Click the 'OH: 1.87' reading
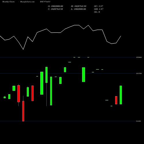 click(x=99, y=9)
